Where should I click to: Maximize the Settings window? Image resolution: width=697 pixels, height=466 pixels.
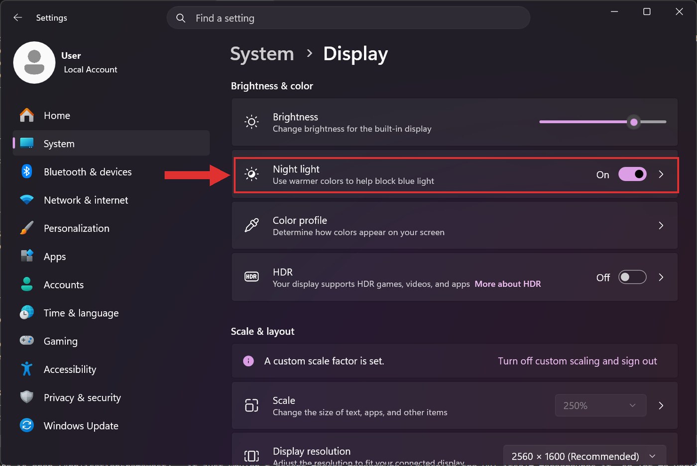point(647,11)
